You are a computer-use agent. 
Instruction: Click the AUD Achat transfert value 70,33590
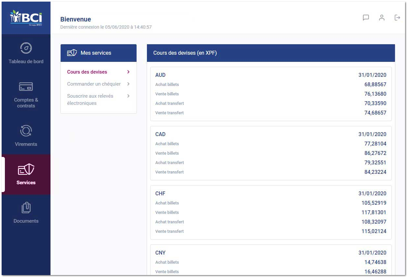tap(375, 103)
